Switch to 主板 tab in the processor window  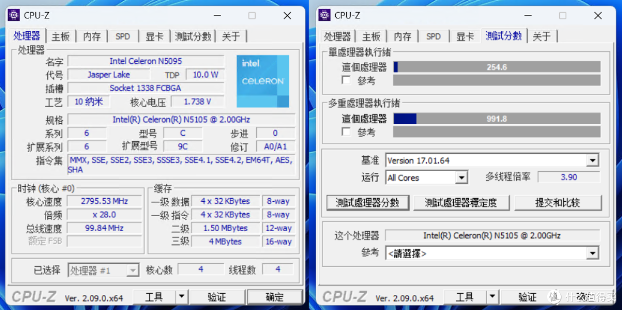(60, 36)
